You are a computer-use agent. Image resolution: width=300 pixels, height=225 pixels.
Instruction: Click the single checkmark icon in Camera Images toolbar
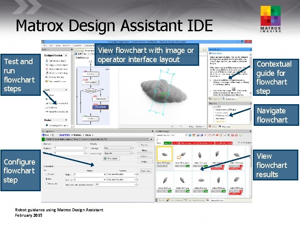(225, 135)
